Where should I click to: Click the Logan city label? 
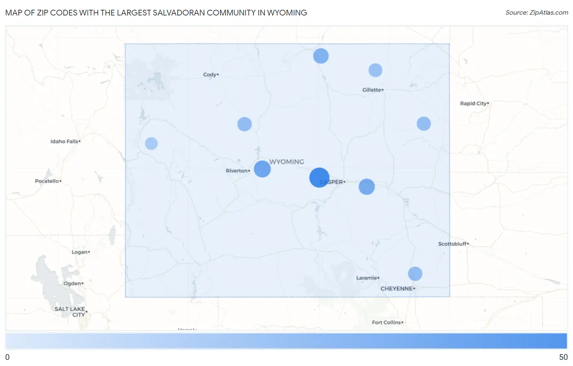pyautogui.click(x=80, y=252)
